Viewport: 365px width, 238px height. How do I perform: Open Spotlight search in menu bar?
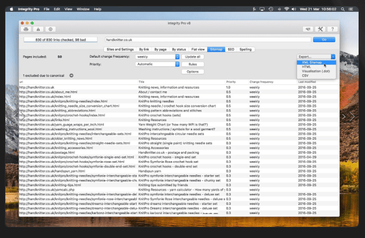[x=343, y=9]
